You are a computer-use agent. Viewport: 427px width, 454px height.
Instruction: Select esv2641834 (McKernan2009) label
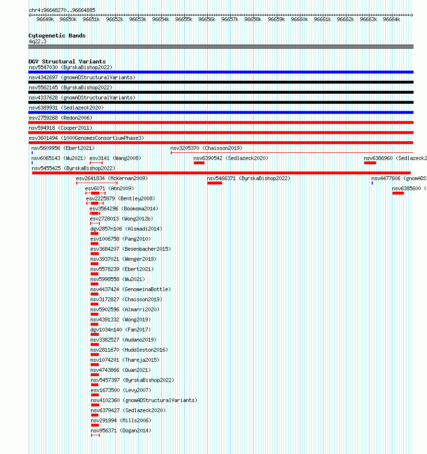pos(112,178)
